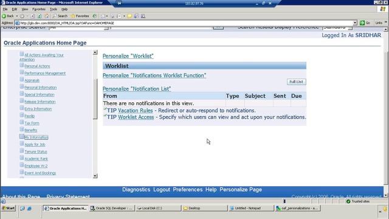Open the History toolbar icon

pyautogui.click(x=95, y=16)
